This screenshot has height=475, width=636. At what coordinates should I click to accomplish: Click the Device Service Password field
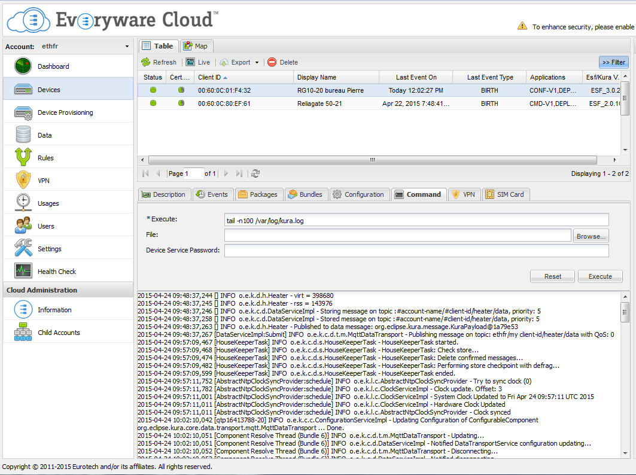tap(416, 251)
